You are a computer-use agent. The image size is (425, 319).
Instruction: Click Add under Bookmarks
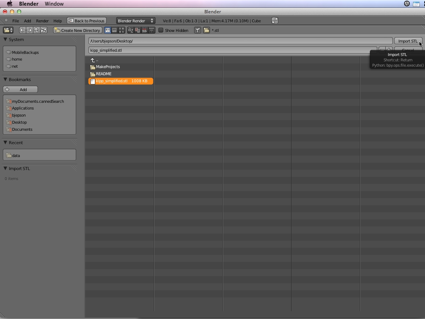coord(20,89)
